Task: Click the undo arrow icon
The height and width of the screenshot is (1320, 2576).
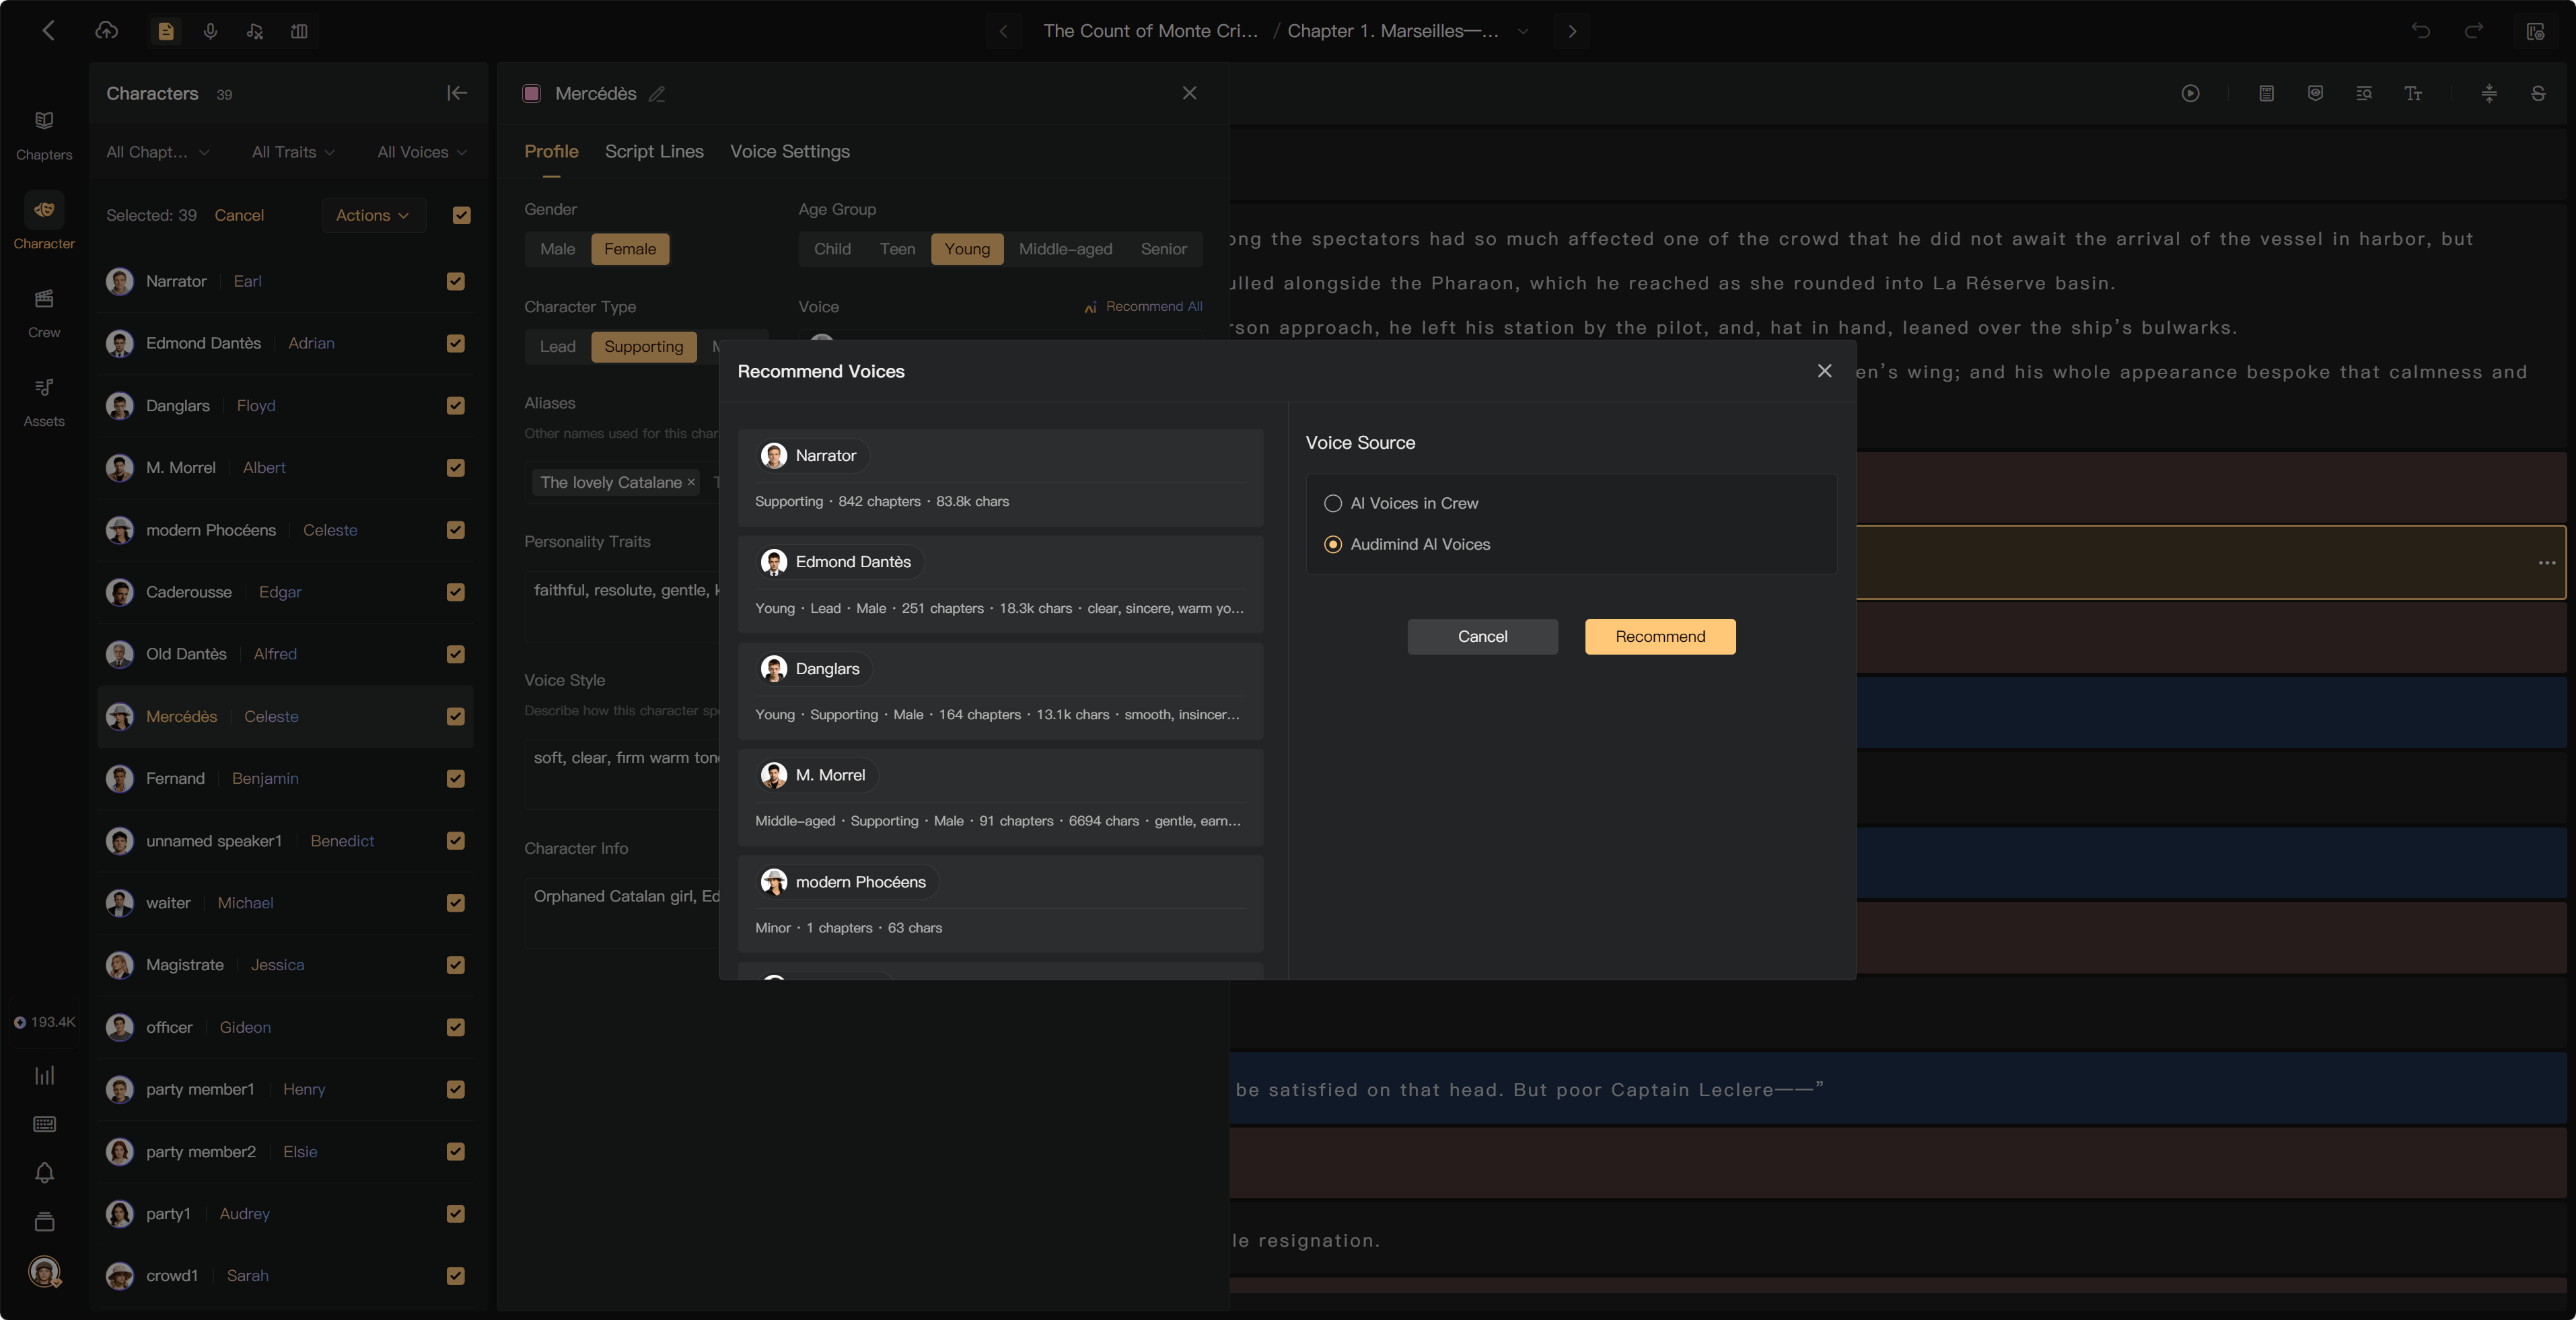Action: 2421,31
